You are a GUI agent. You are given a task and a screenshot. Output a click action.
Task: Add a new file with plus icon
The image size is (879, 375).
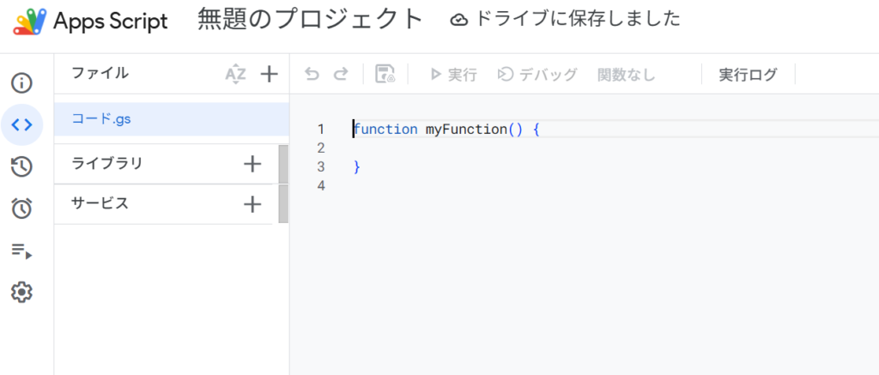coord(270,74)
